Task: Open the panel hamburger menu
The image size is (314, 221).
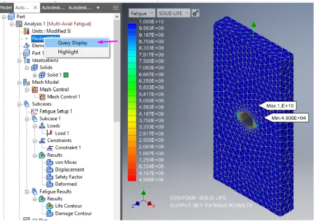Action: pyautogui.click(x=116, y=7)
